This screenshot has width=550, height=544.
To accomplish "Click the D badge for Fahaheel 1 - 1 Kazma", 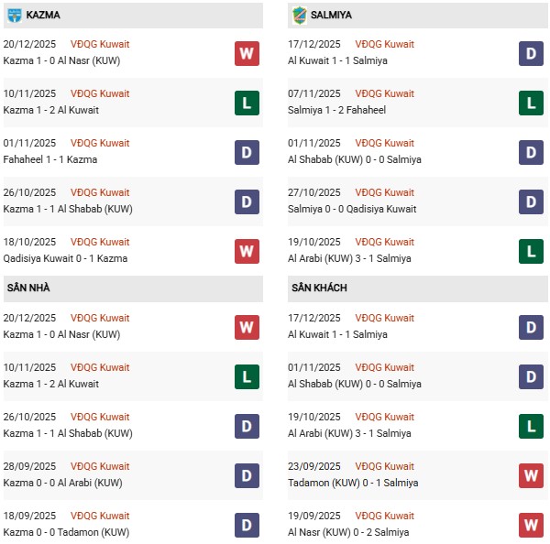I will pos(247,152).
